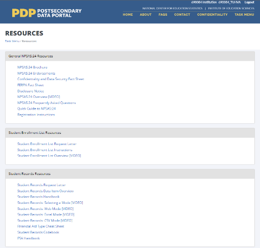Open Quick Guide to NPSAS:24
The height and width of the screenshot is (248, 260).
pyautogui.click(x=37, y=109)
